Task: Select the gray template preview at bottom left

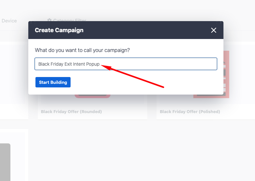Action: [5, 162]
